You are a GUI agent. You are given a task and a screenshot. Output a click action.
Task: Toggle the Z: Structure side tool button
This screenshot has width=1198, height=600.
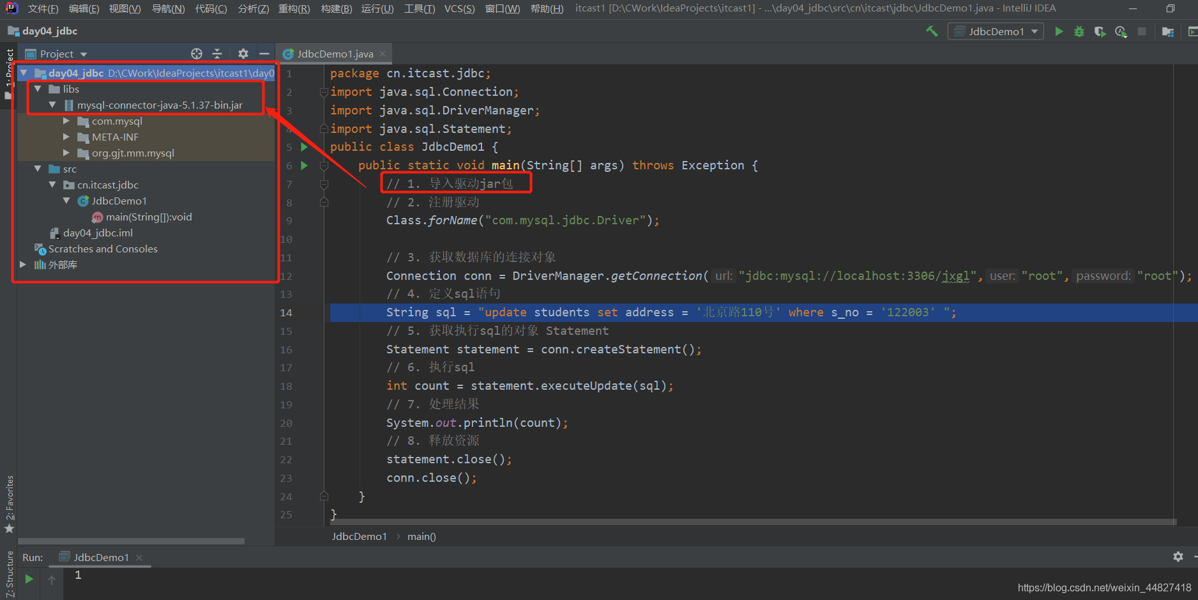tap(9, 574)
